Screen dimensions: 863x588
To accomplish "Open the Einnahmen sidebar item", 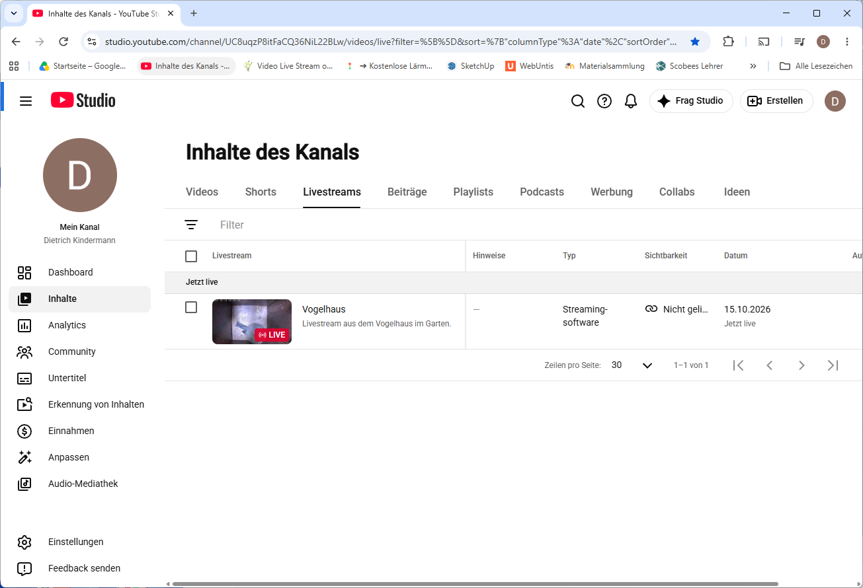I will pos(79,431).
